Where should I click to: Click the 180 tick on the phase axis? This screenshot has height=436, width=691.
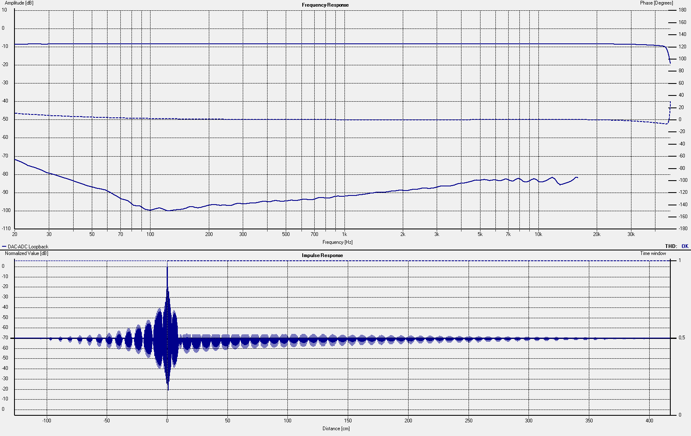(682, 10)
